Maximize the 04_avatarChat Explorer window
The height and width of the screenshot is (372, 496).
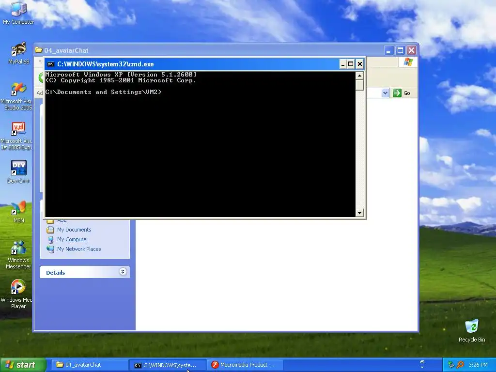click(x=400, y=50)
